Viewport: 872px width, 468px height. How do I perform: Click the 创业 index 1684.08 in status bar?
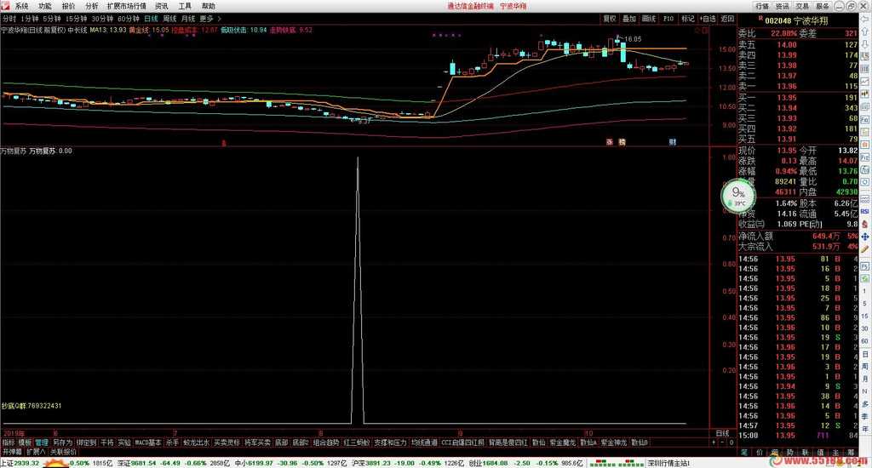[488, 463]
